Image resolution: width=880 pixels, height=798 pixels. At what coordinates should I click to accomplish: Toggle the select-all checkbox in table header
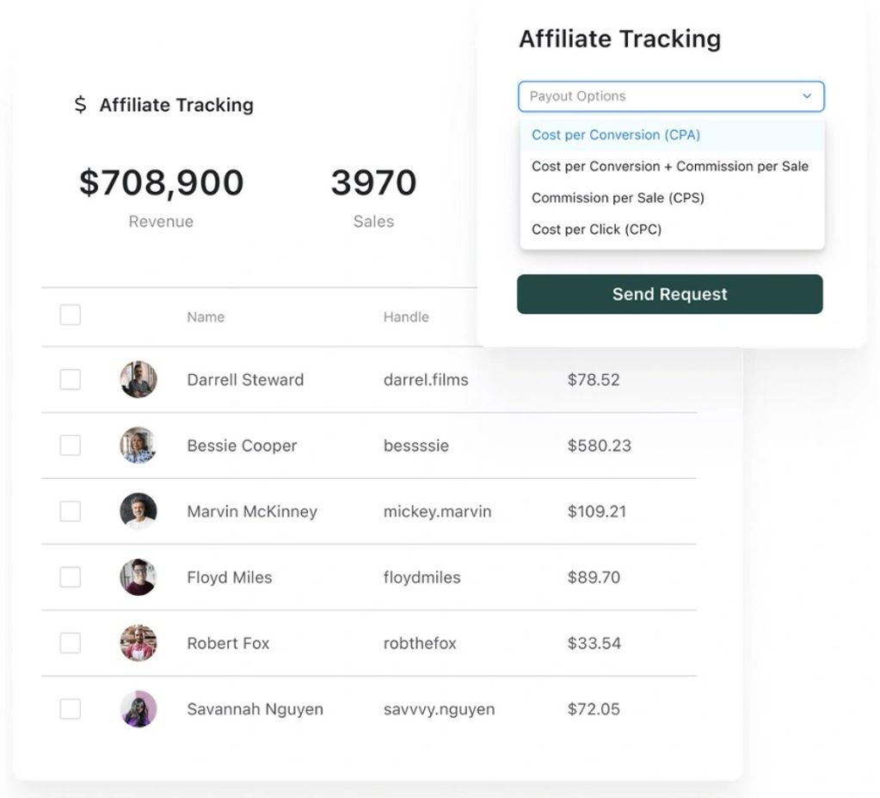71,316
